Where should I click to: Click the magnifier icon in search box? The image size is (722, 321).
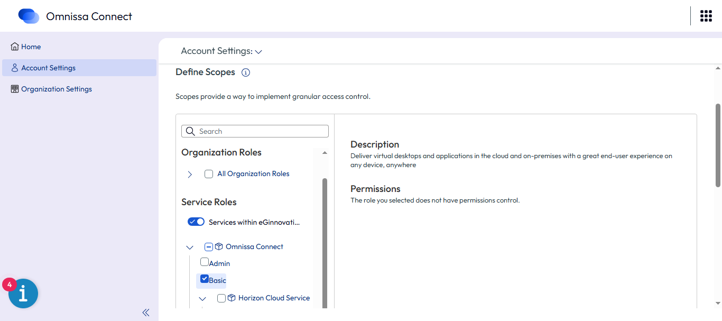pyautogui.click(x=191, y=131)
